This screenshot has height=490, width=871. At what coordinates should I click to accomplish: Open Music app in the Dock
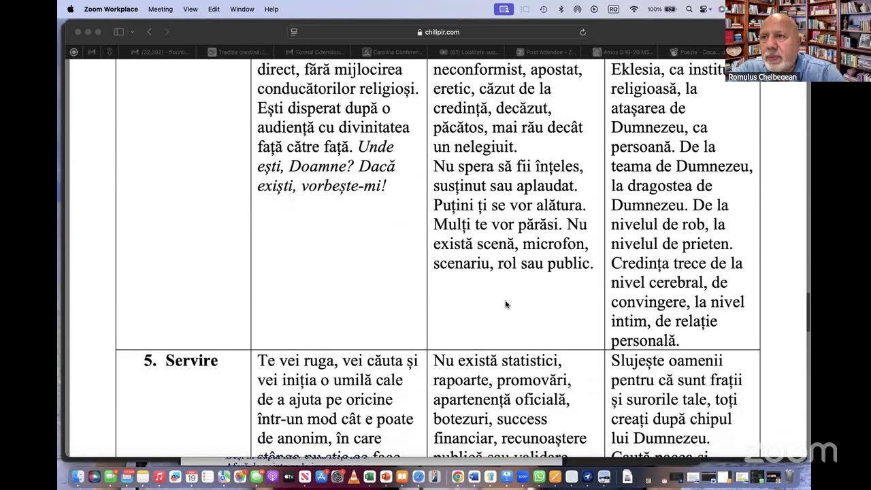(159, 476)
